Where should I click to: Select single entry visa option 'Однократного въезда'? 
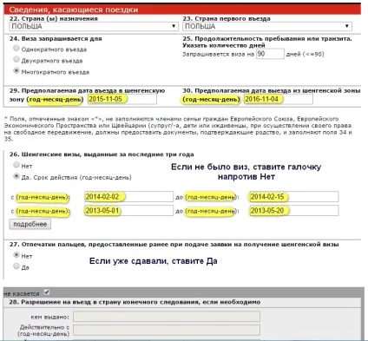pyautogui.click(x=16, y=49)
